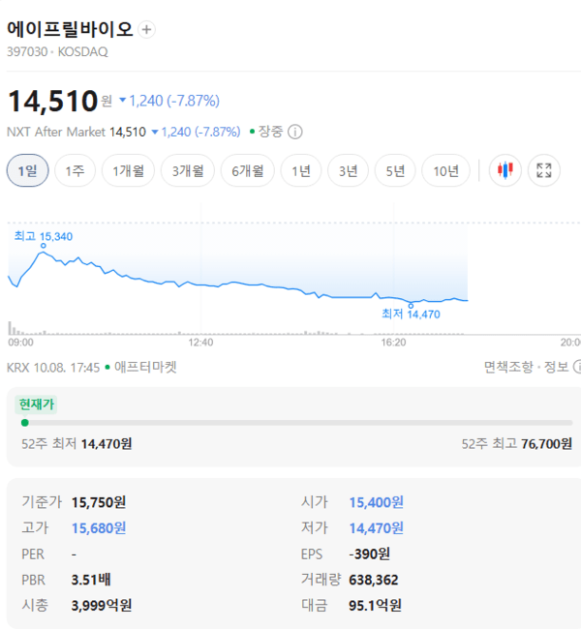Click the PBR 3.51배 value

pos(91,580)
